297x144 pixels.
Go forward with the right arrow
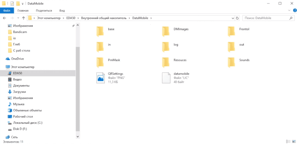[12, 18]
